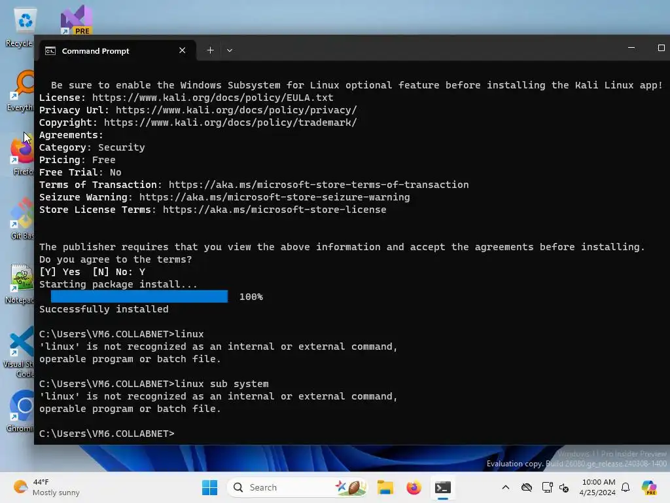
Task: Select the Command Prompt tab
Action: 117,50
